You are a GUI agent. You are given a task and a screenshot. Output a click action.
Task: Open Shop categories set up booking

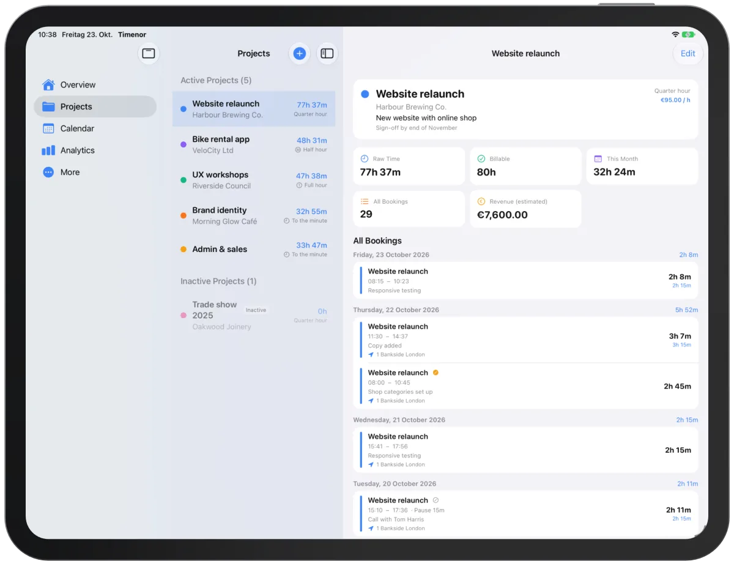(x=525, y=386)
